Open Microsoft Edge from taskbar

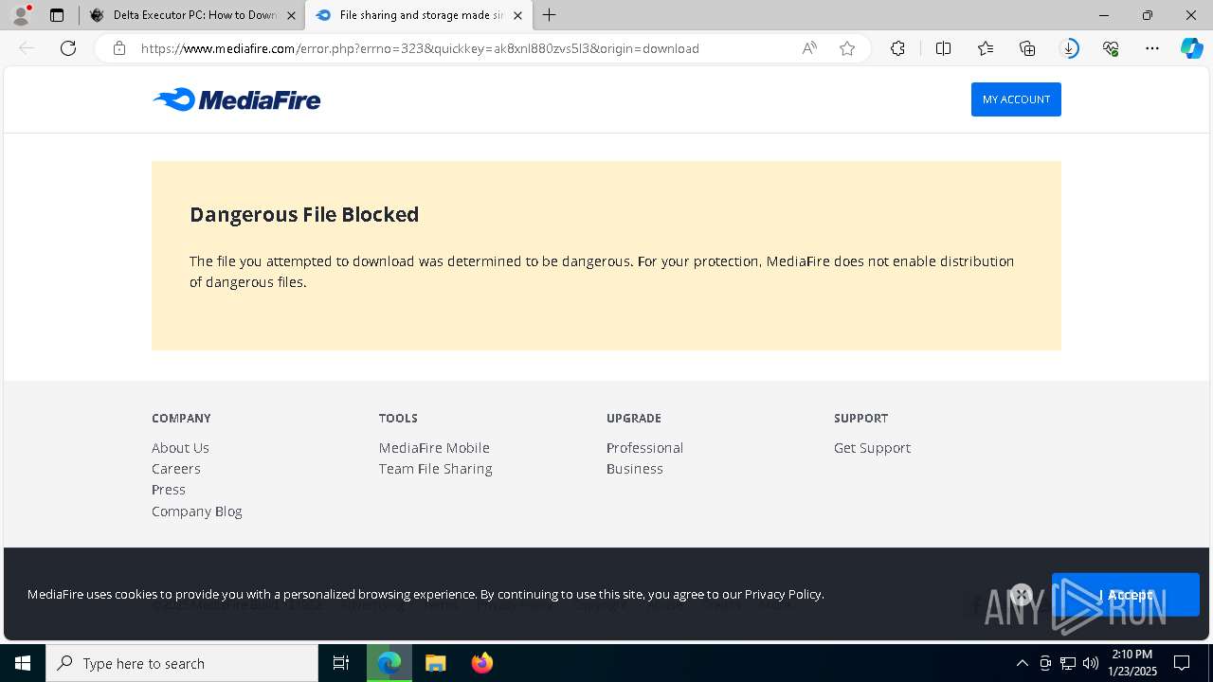click(x=389, y=663)
